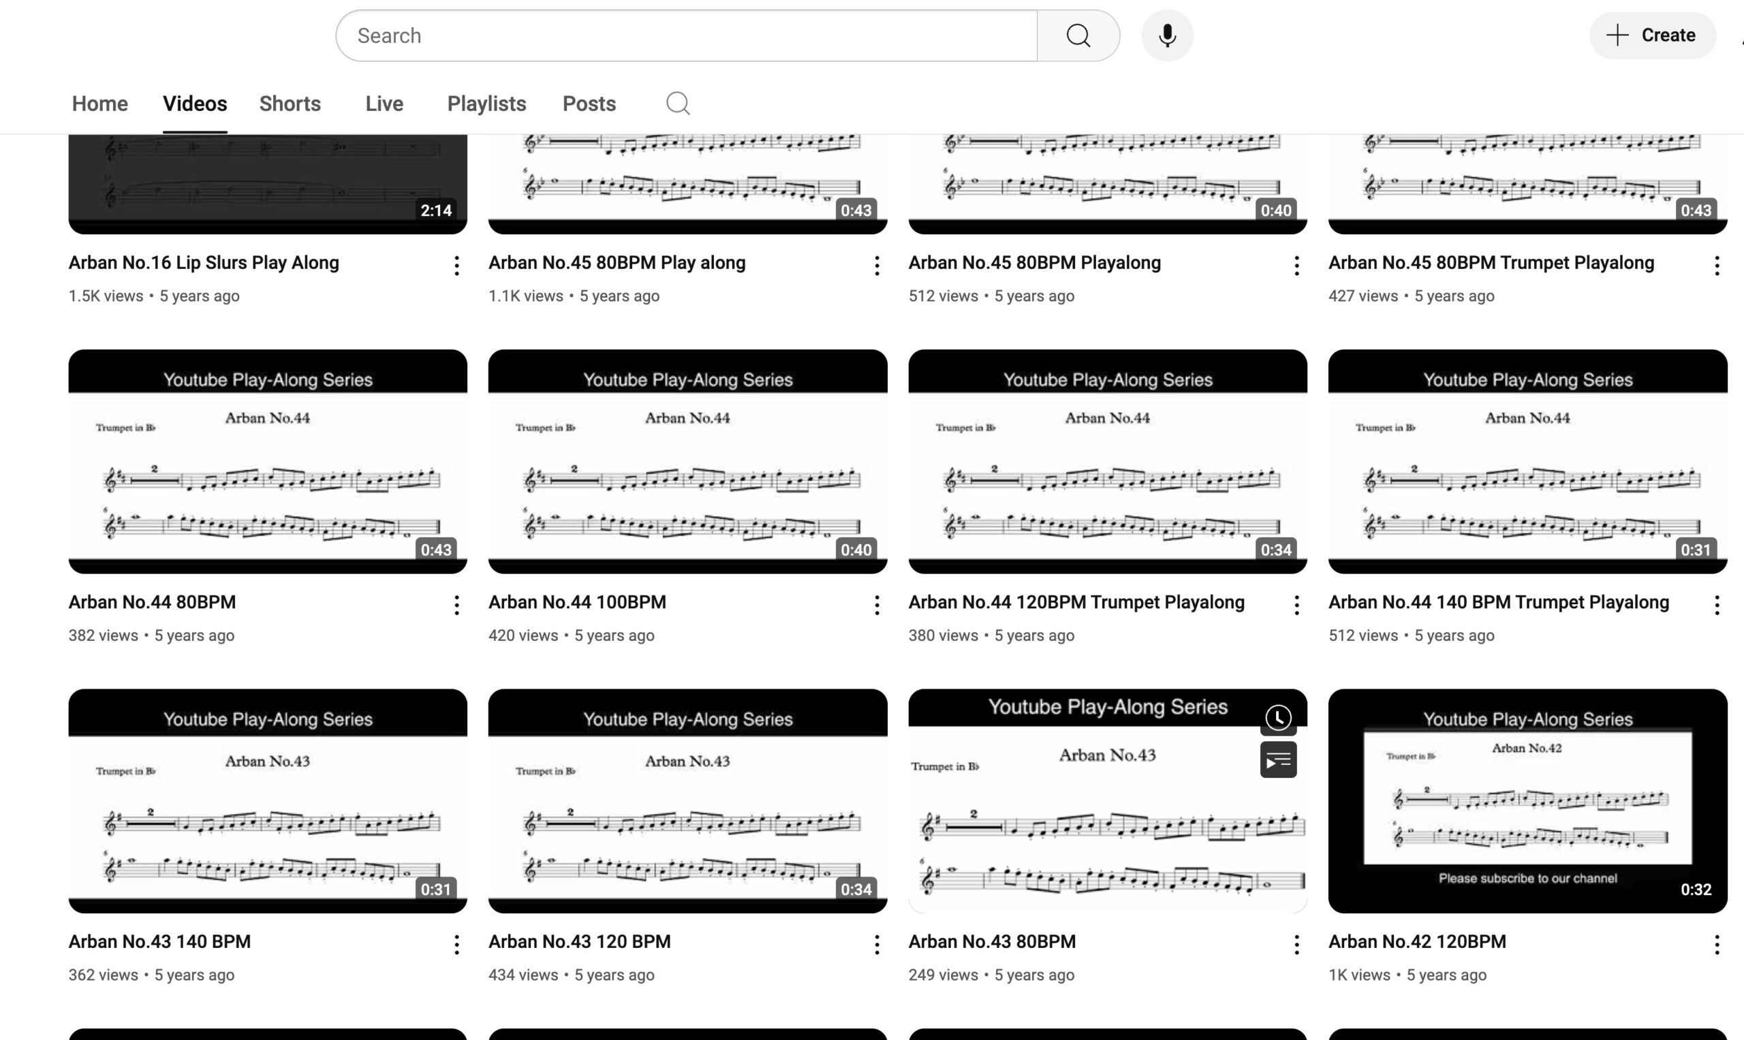Open the Live tab

pyautogui.click(x=384, y=104)
